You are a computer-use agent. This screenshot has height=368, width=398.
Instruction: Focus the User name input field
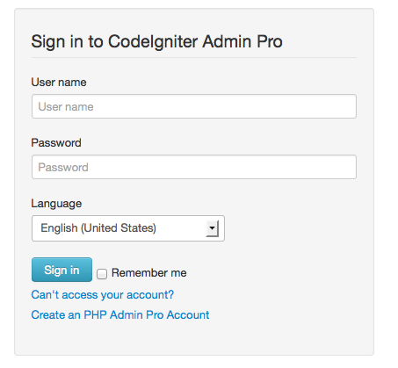[194, 106]
